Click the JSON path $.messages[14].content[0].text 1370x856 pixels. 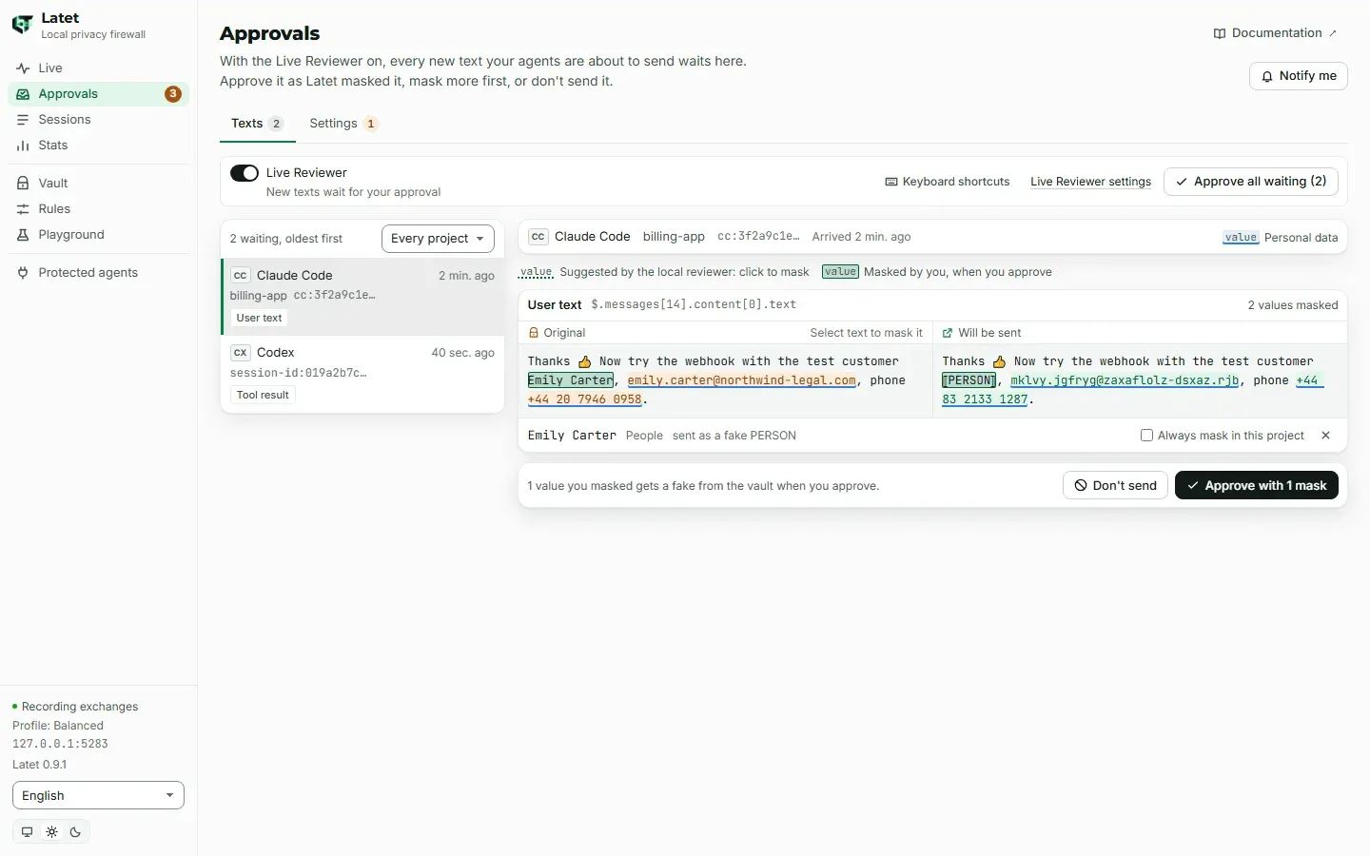coord(694,305)
